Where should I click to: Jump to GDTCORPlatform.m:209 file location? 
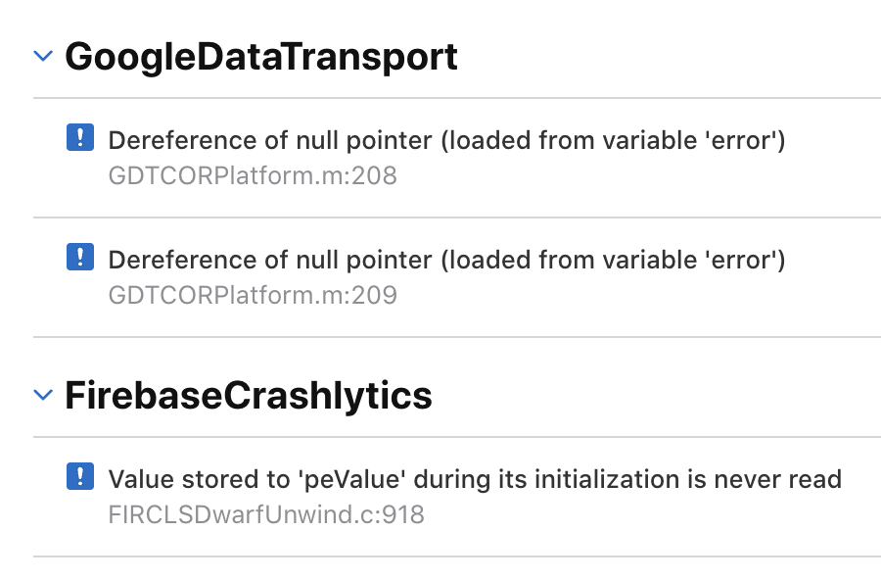[x=253, y=295]
